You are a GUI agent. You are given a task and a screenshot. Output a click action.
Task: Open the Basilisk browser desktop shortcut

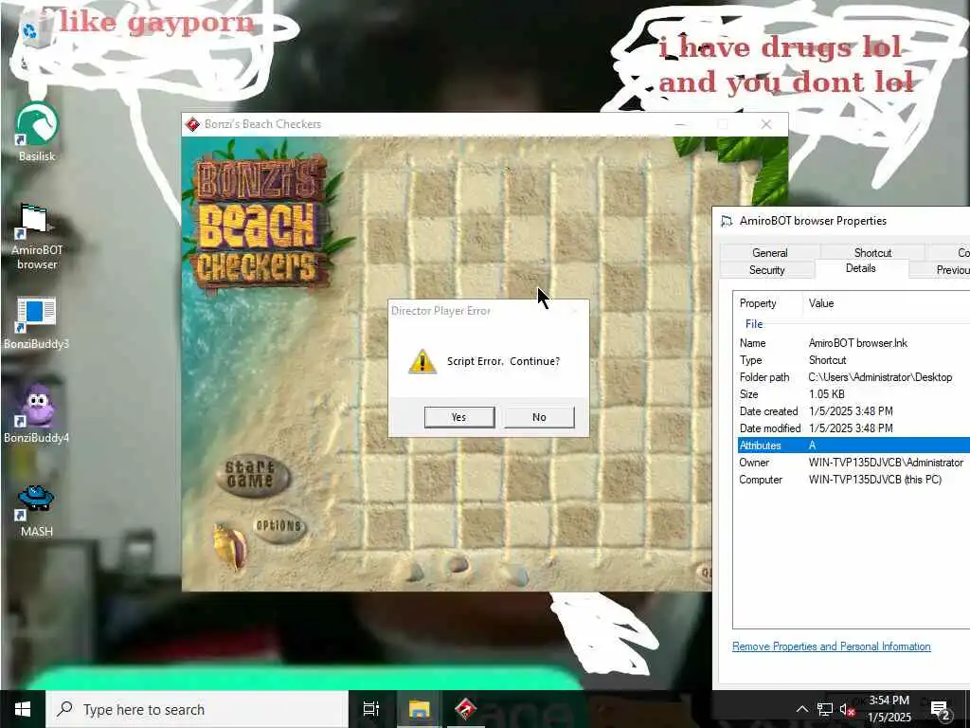point(37,133)
